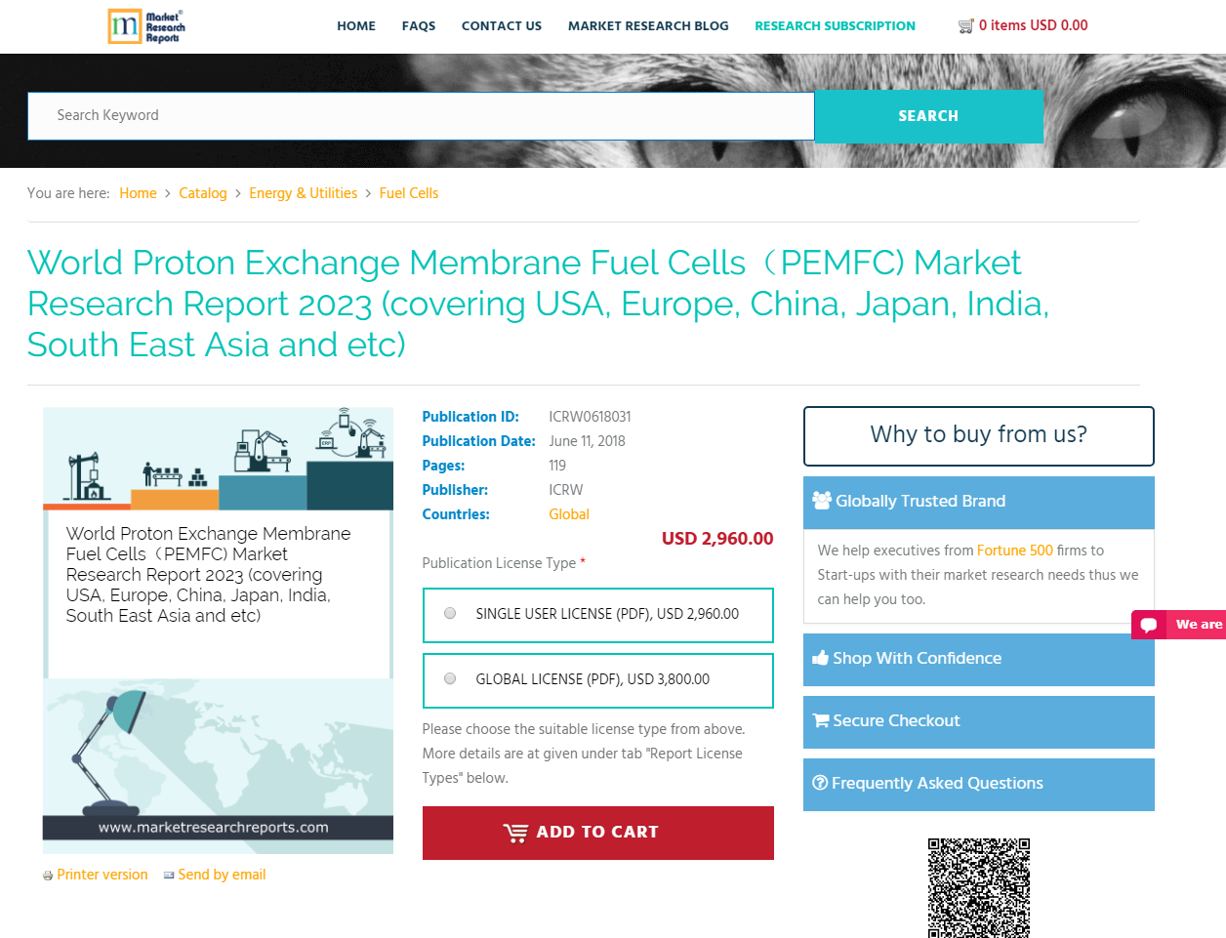Open the Fortune 500 link

pos(1015,551)
